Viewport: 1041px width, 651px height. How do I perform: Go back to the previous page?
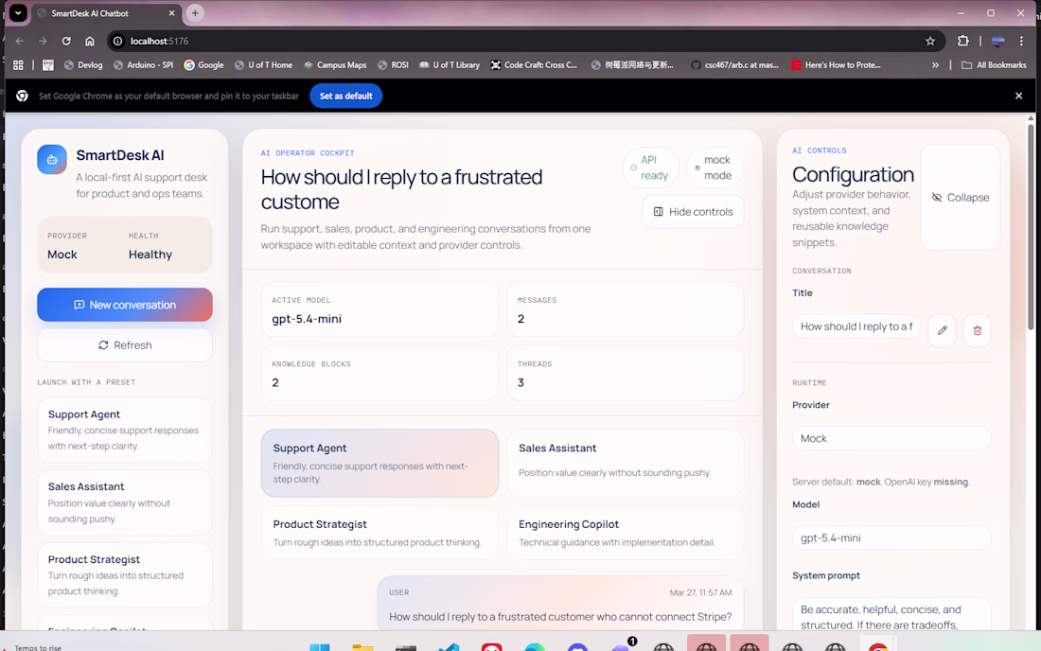[x=20, y=41]
